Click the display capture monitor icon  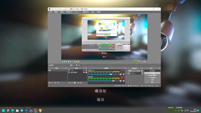(69, 72)
